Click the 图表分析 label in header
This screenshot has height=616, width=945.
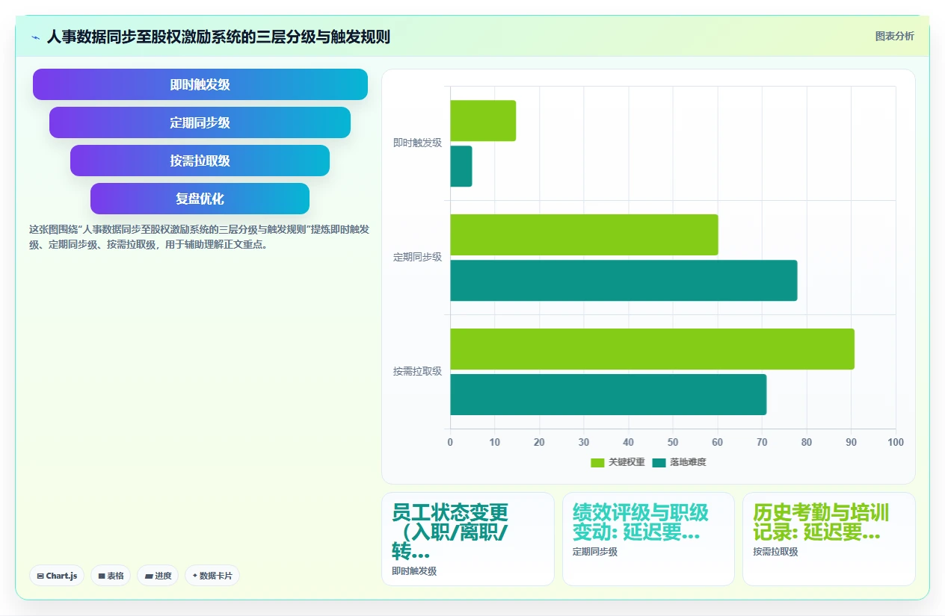(x=894, y=36)
